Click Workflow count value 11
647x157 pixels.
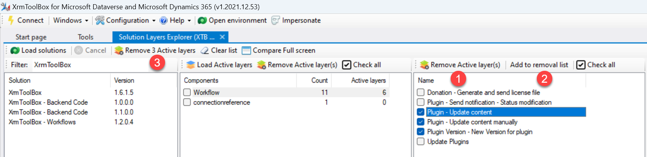[x=324, y=92]
